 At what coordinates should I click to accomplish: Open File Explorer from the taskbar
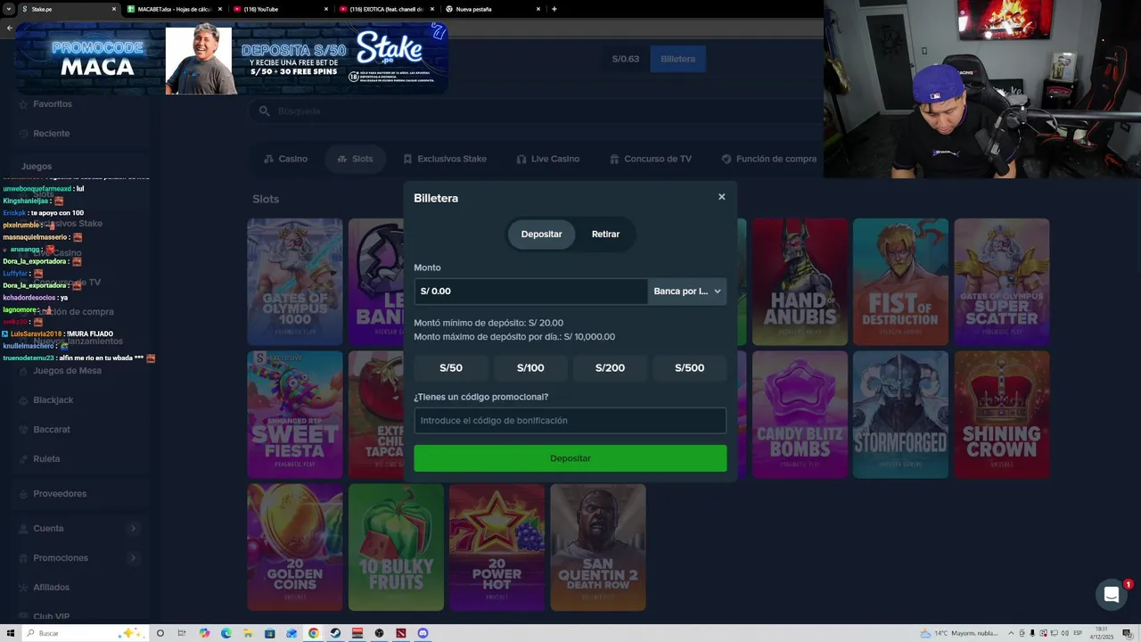248,633
